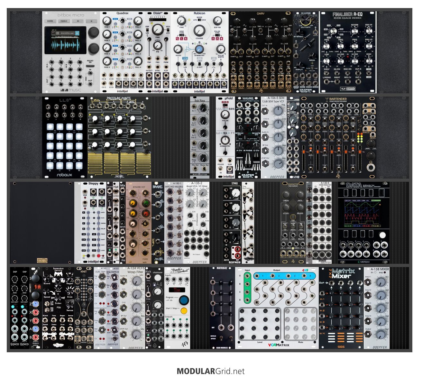Screen dimensions: 422x378
Task: Click the Sub Ring module
Action: [x=200, y=137]
